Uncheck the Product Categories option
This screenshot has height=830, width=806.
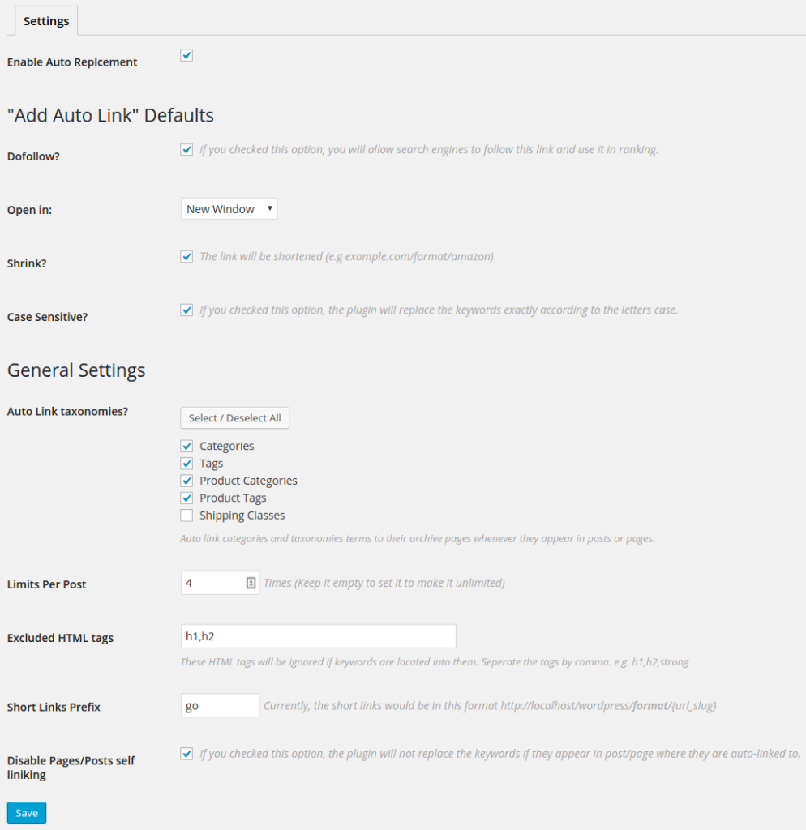[x=186, y=480]
